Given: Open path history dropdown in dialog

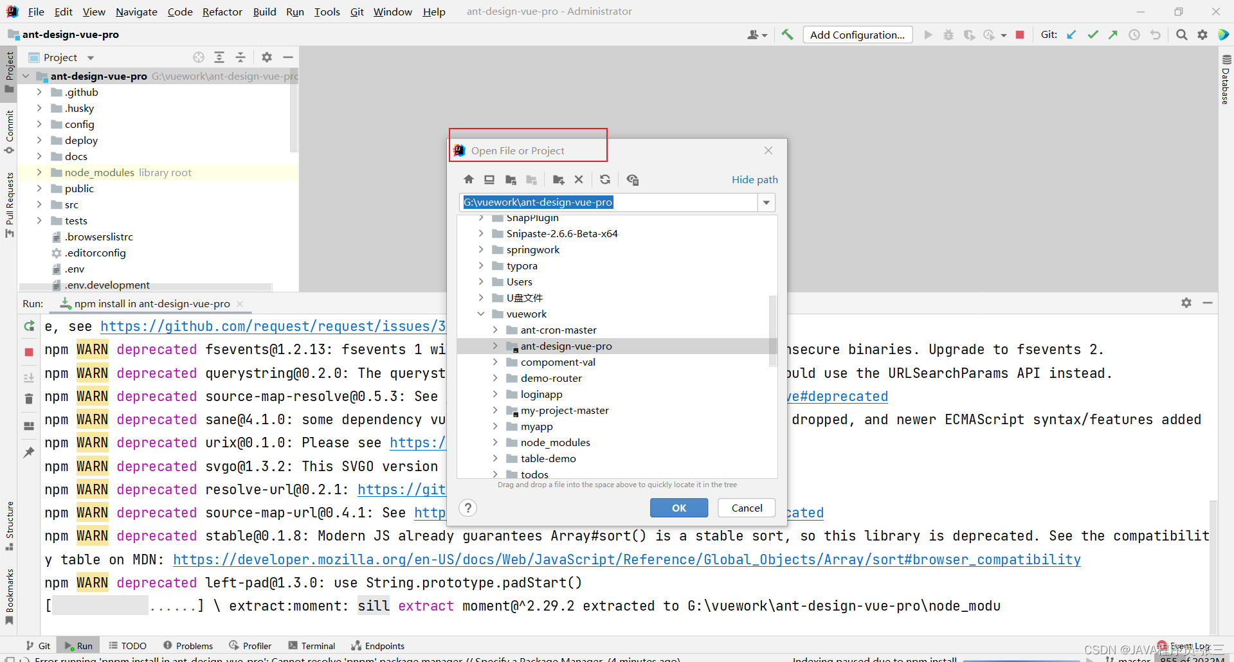Looking at the screenshot, I should point(767,202).
